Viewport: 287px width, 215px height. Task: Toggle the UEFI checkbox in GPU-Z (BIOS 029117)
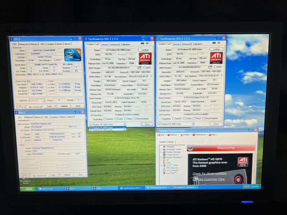145,68
